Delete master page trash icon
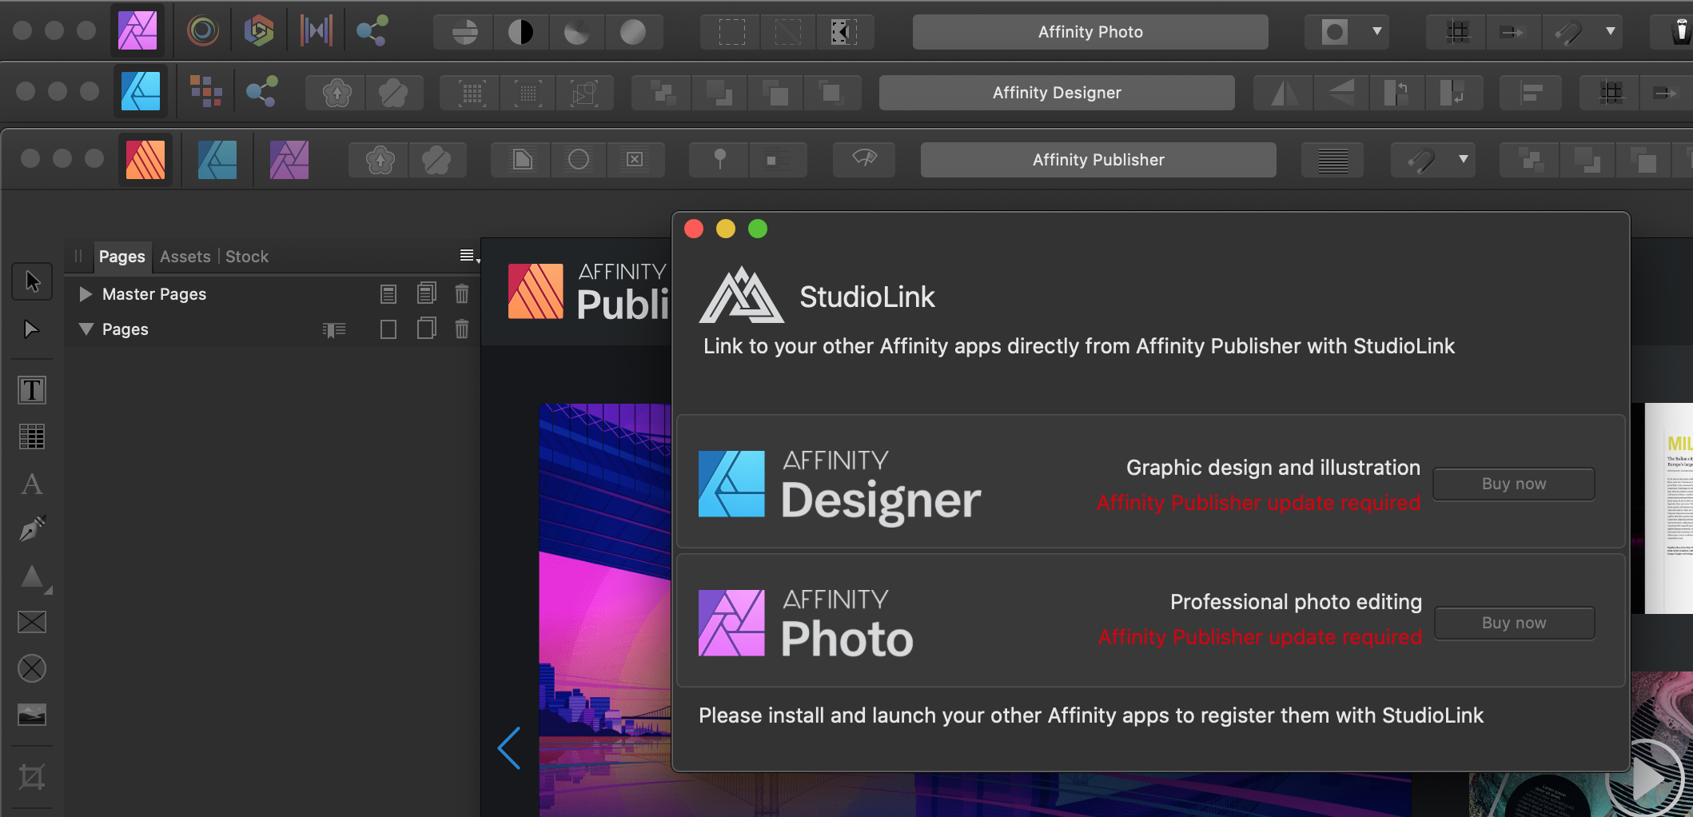 tap(462, 294)
